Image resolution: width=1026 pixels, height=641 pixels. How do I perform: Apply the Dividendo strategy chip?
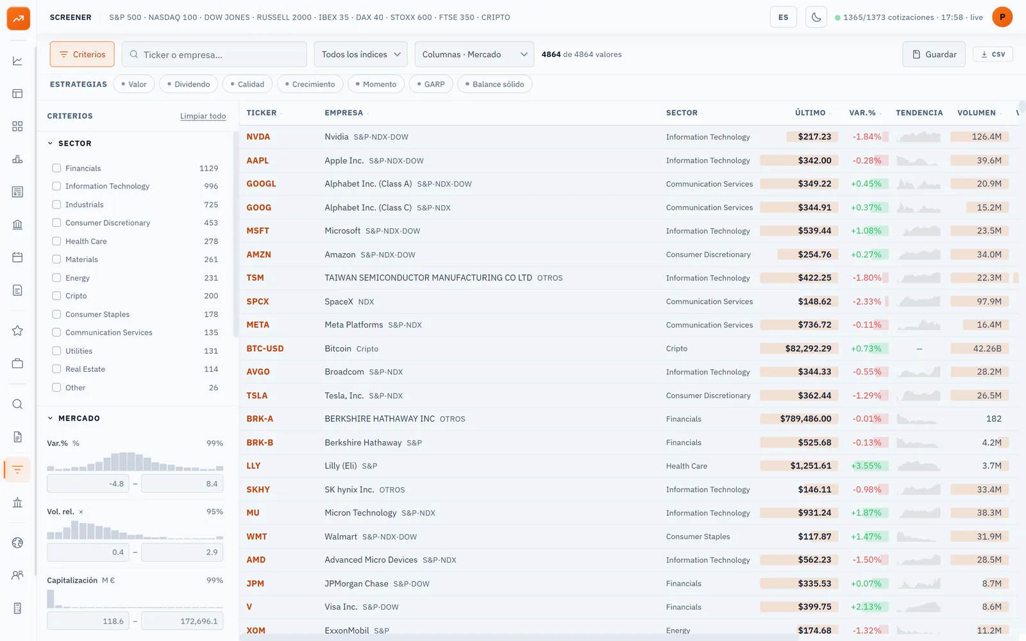click(189, 84)
